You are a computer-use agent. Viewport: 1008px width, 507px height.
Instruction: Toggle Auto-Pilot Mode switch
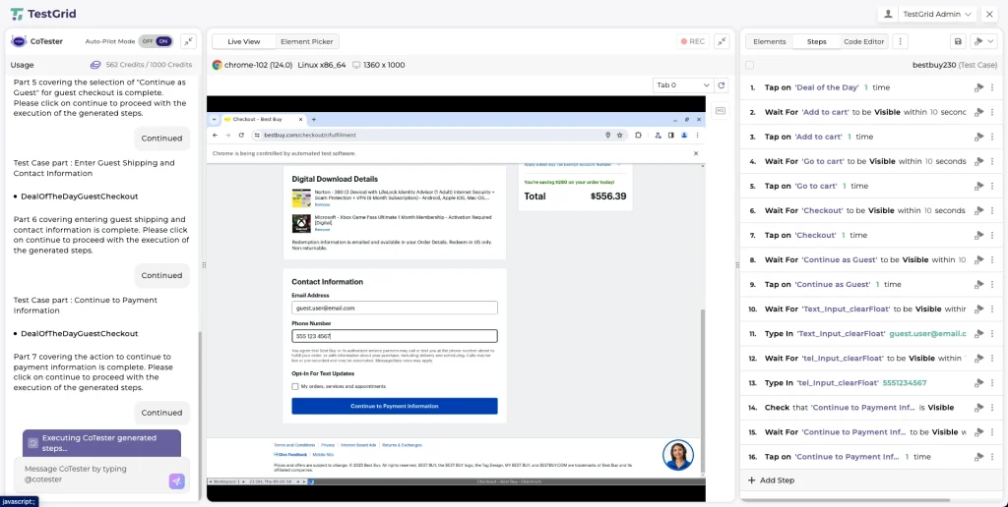click(x=156, y=41)
